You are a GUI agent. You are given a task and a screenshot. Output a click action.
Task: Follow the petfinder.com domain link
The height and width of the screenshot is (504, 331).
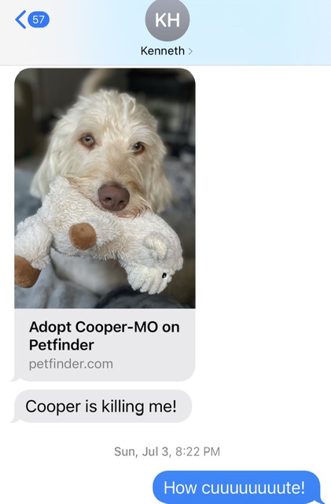[71, 364]
